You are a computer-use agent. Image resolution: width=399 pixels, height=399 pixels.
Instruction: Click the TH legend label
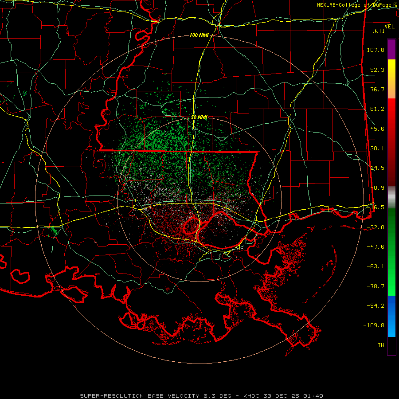[x=381, y=345]
